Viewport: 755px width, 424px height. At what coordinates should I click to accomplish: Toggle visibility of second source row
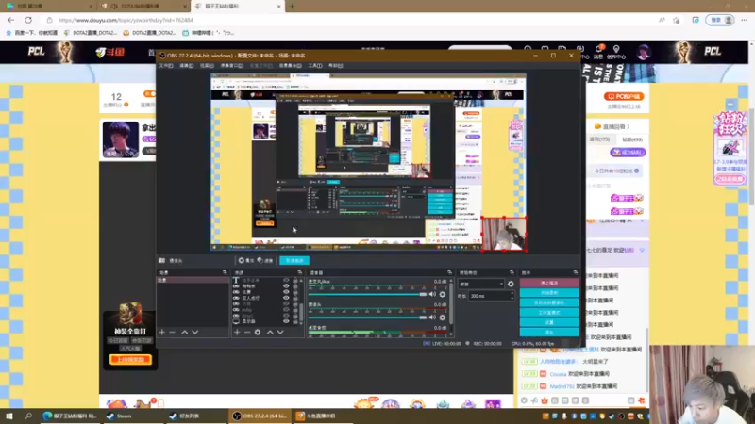(x=286, y=286)
